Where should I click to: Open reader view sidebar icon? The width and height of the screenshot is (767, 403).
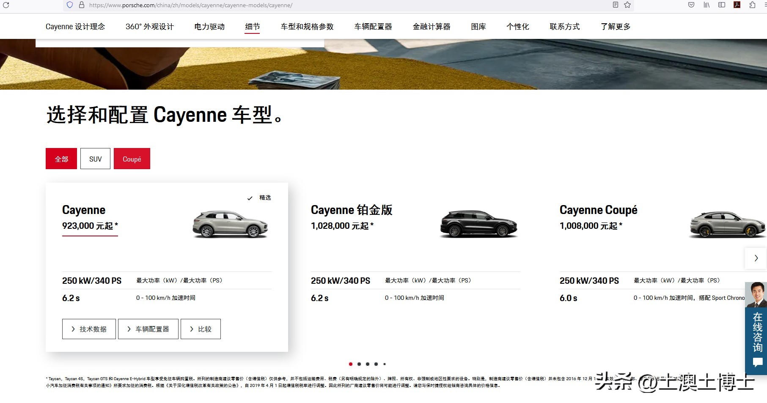(722, 5)
